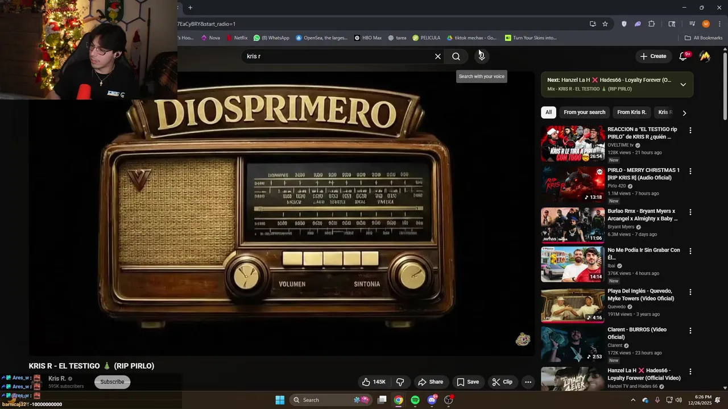Open options for Hanzel Loyalty Forever video

[690, 372]
